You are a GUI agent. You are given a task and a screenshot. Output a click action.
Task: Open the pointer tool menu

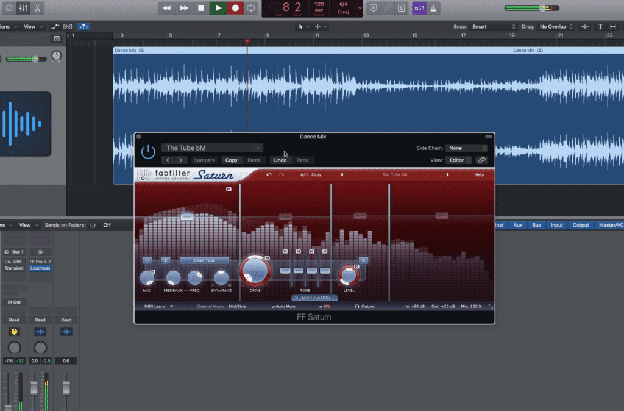(x=303, y=27)
